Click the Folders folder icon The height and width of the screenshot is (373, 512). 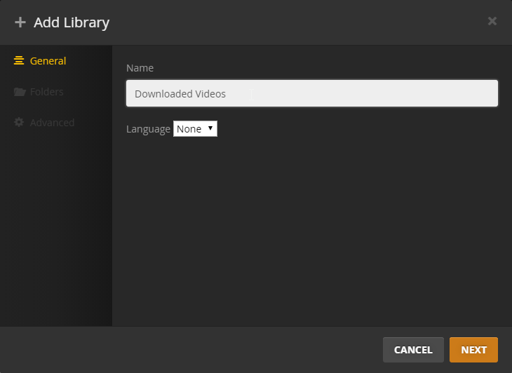20,92
